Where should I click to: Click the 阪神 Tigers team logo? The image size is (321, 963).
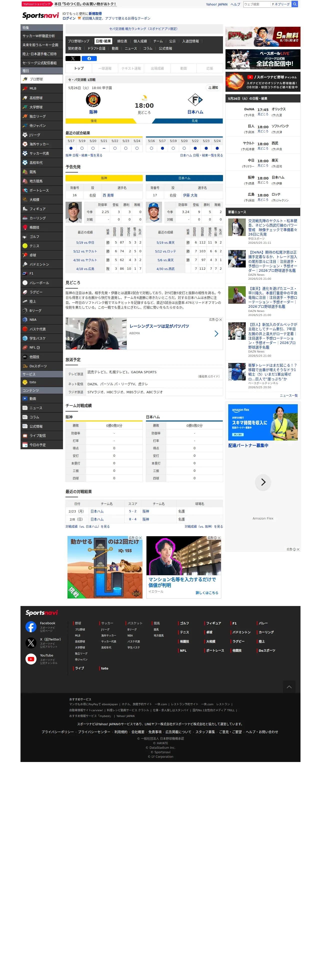93,100
